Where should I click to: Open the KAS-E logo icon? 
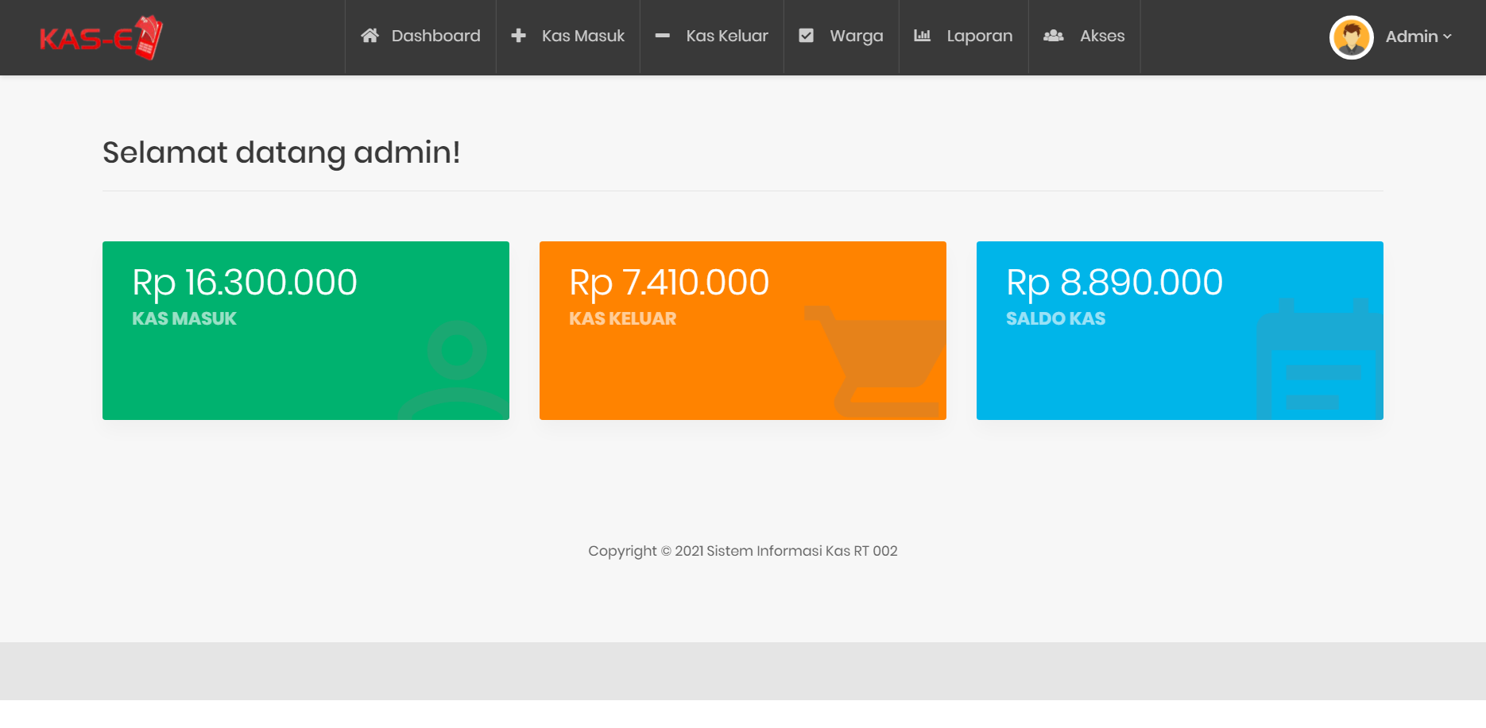[x=100, y=37]
